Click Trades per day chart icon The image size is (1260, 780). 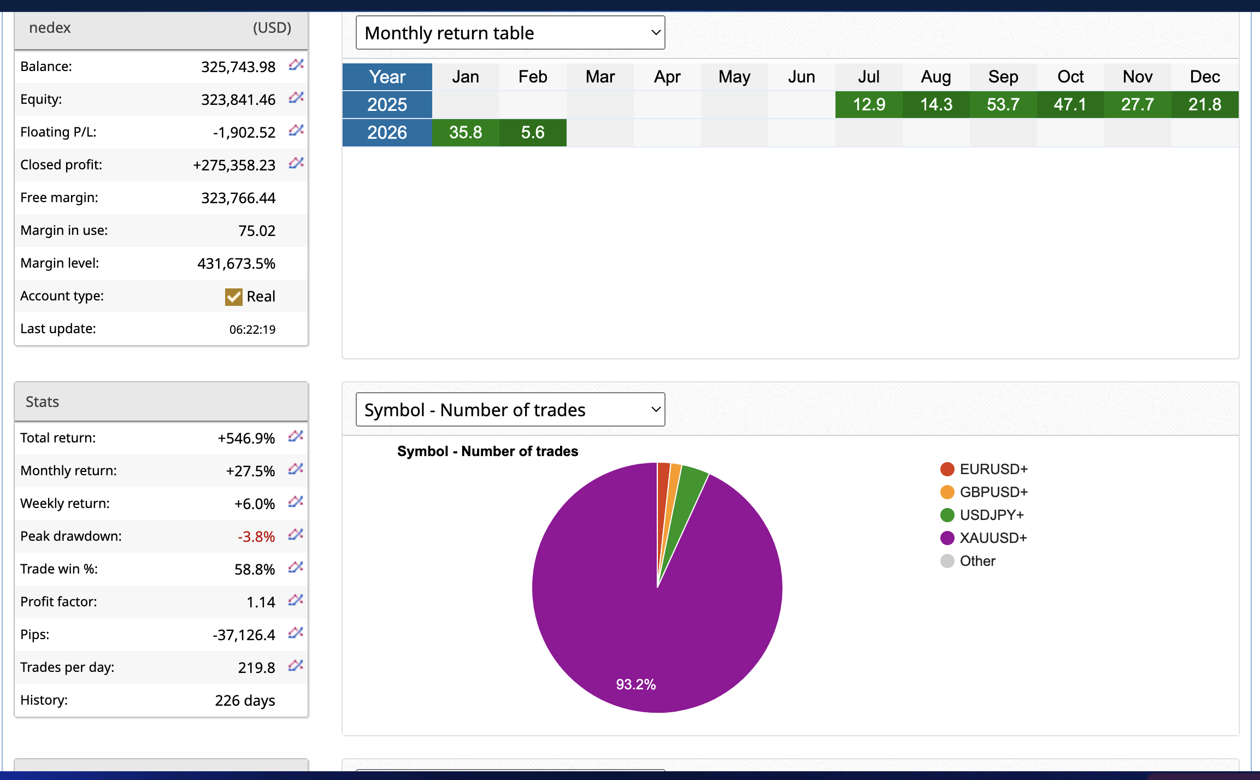[296, 666]
